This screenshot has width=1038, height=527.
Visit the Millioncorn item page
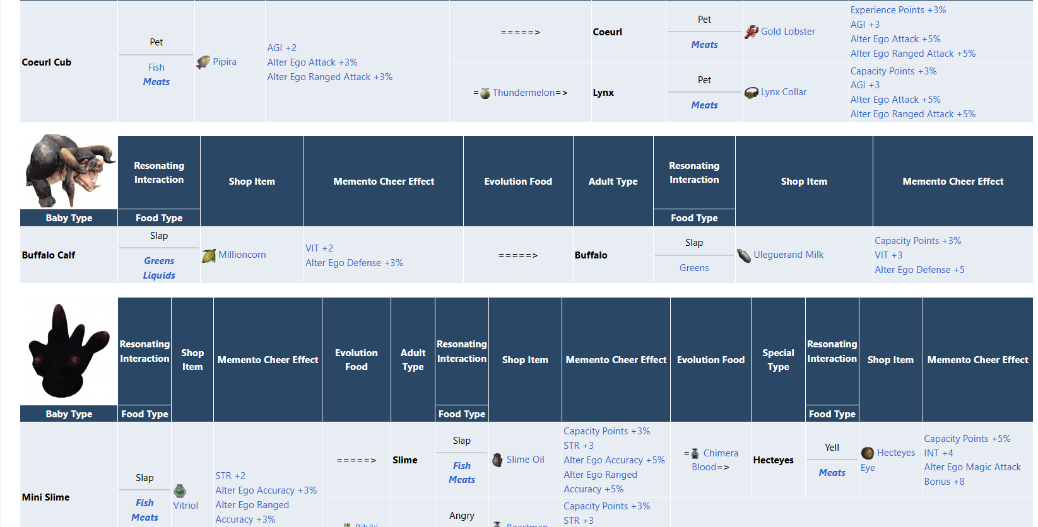coord(242,255)
